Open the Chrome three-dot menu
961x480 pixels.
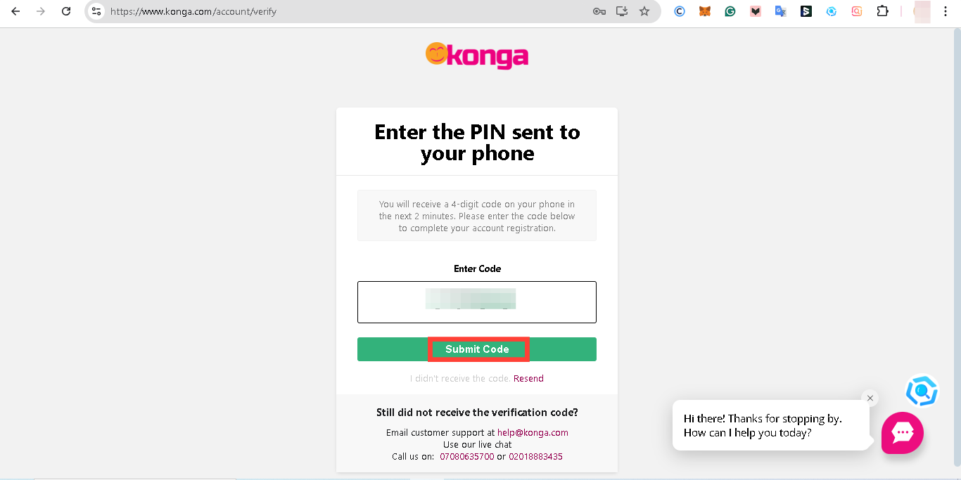pyautogui.click(x=946, y=11)
